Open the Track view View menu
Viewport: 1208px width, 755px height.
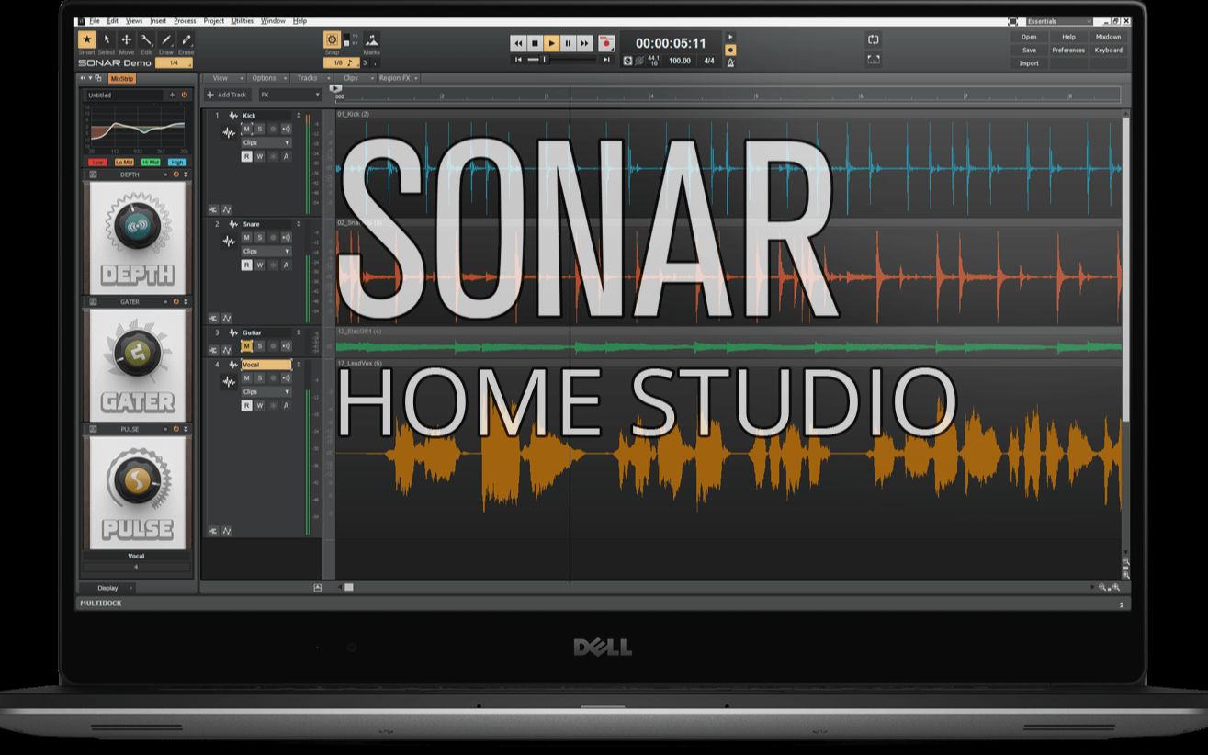tap(224, 78)
